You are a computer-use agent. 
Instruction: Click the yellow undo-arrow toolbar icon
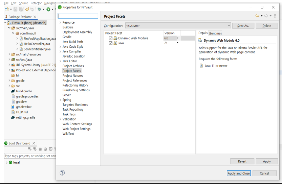point(27,9)
